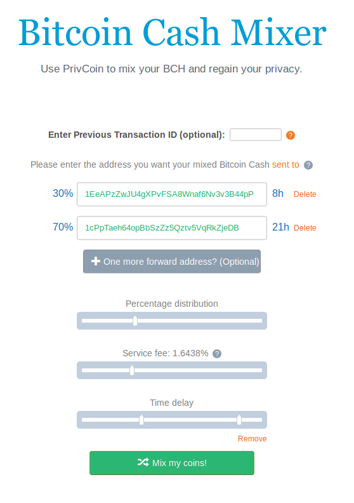Click the orange help icon beside Transaction ID

pyautogui.click(x=291, y=135)
